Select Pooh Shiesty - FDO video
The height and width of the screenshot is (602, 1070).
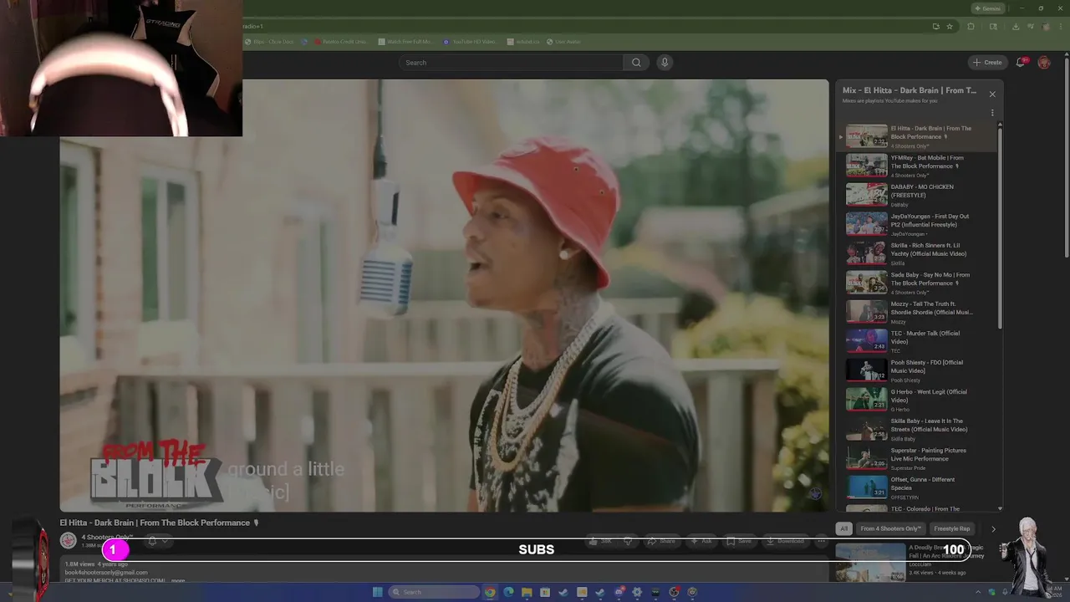[918, 370]
